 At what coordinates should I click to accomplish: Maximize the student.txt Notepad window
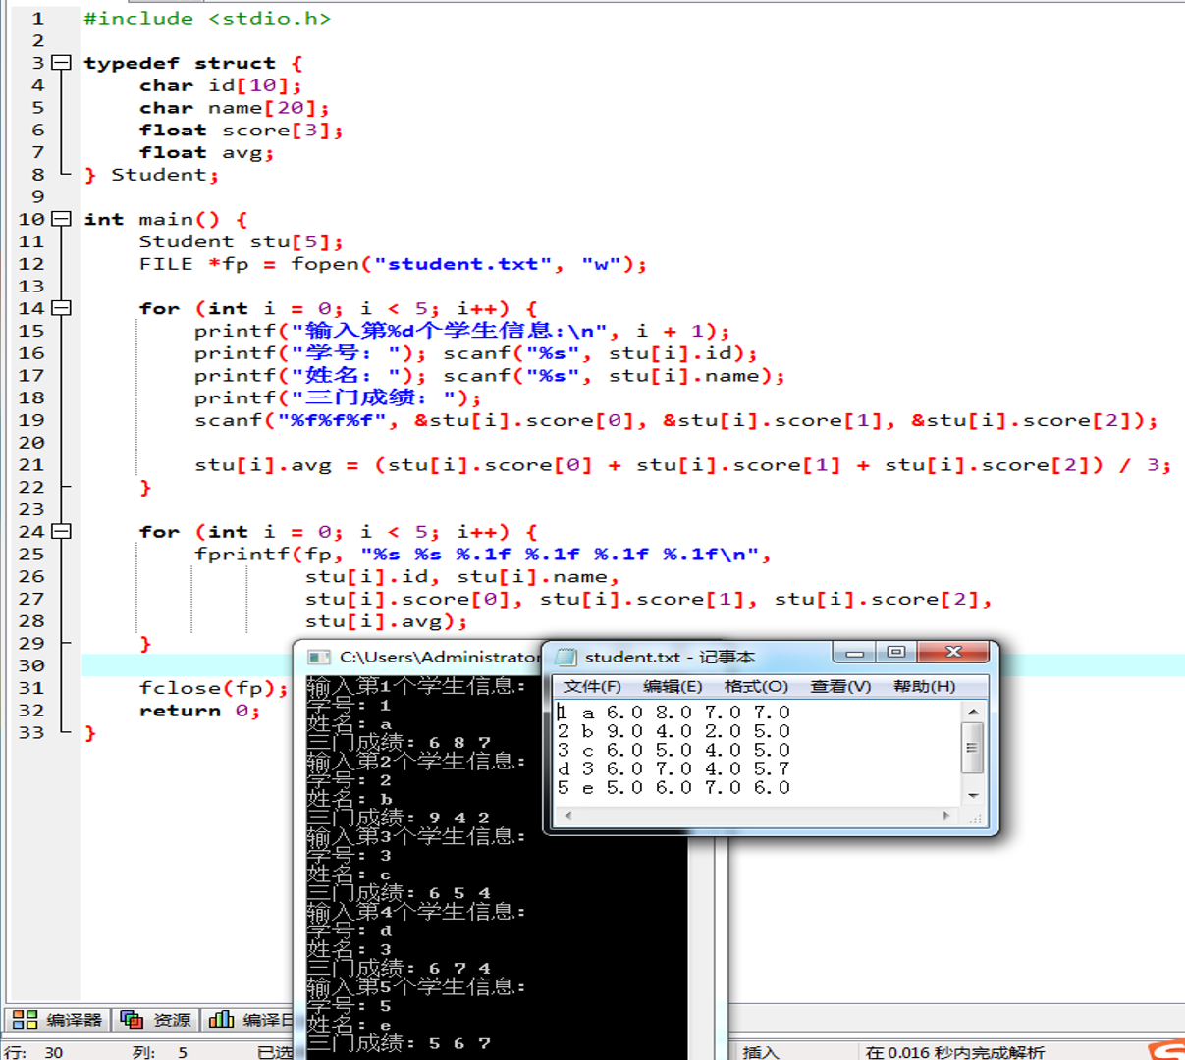[895, 653]
